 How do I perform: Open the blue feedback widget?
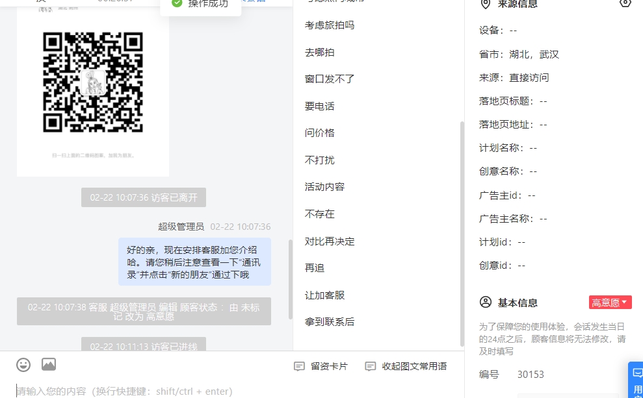point(636,380)
